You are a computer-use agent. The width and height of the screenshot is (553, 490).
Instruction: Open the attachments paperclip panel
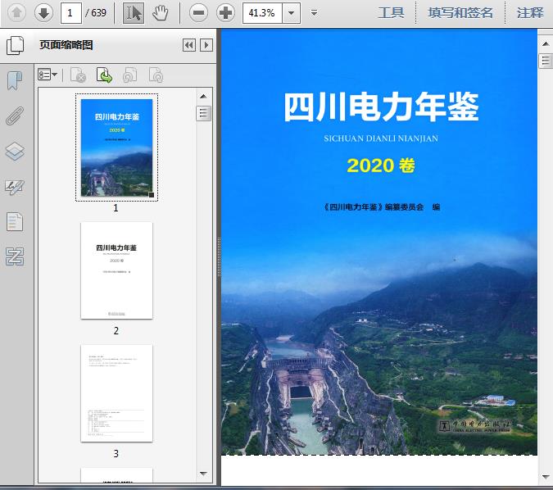(15, 116)
